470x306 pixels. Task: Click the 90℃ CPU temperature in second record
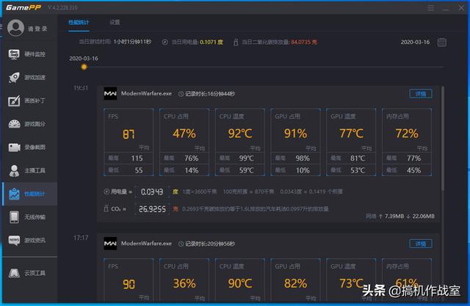pos(240,283)
